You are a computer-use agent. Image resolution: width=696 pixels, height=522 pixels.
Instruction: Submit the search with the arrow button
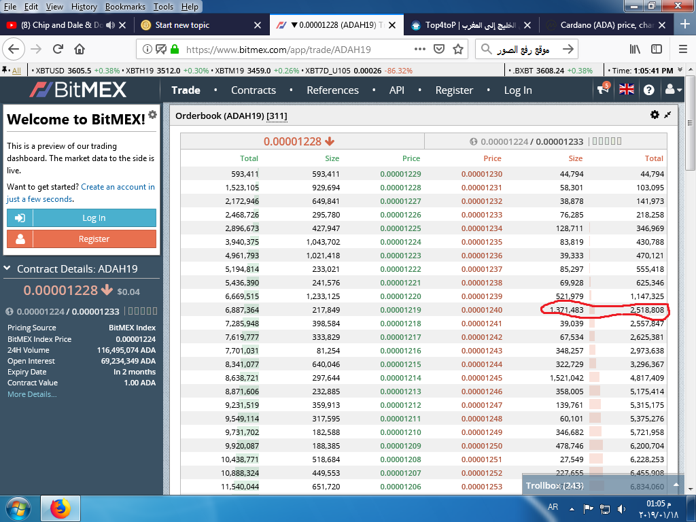click(568, 49)
